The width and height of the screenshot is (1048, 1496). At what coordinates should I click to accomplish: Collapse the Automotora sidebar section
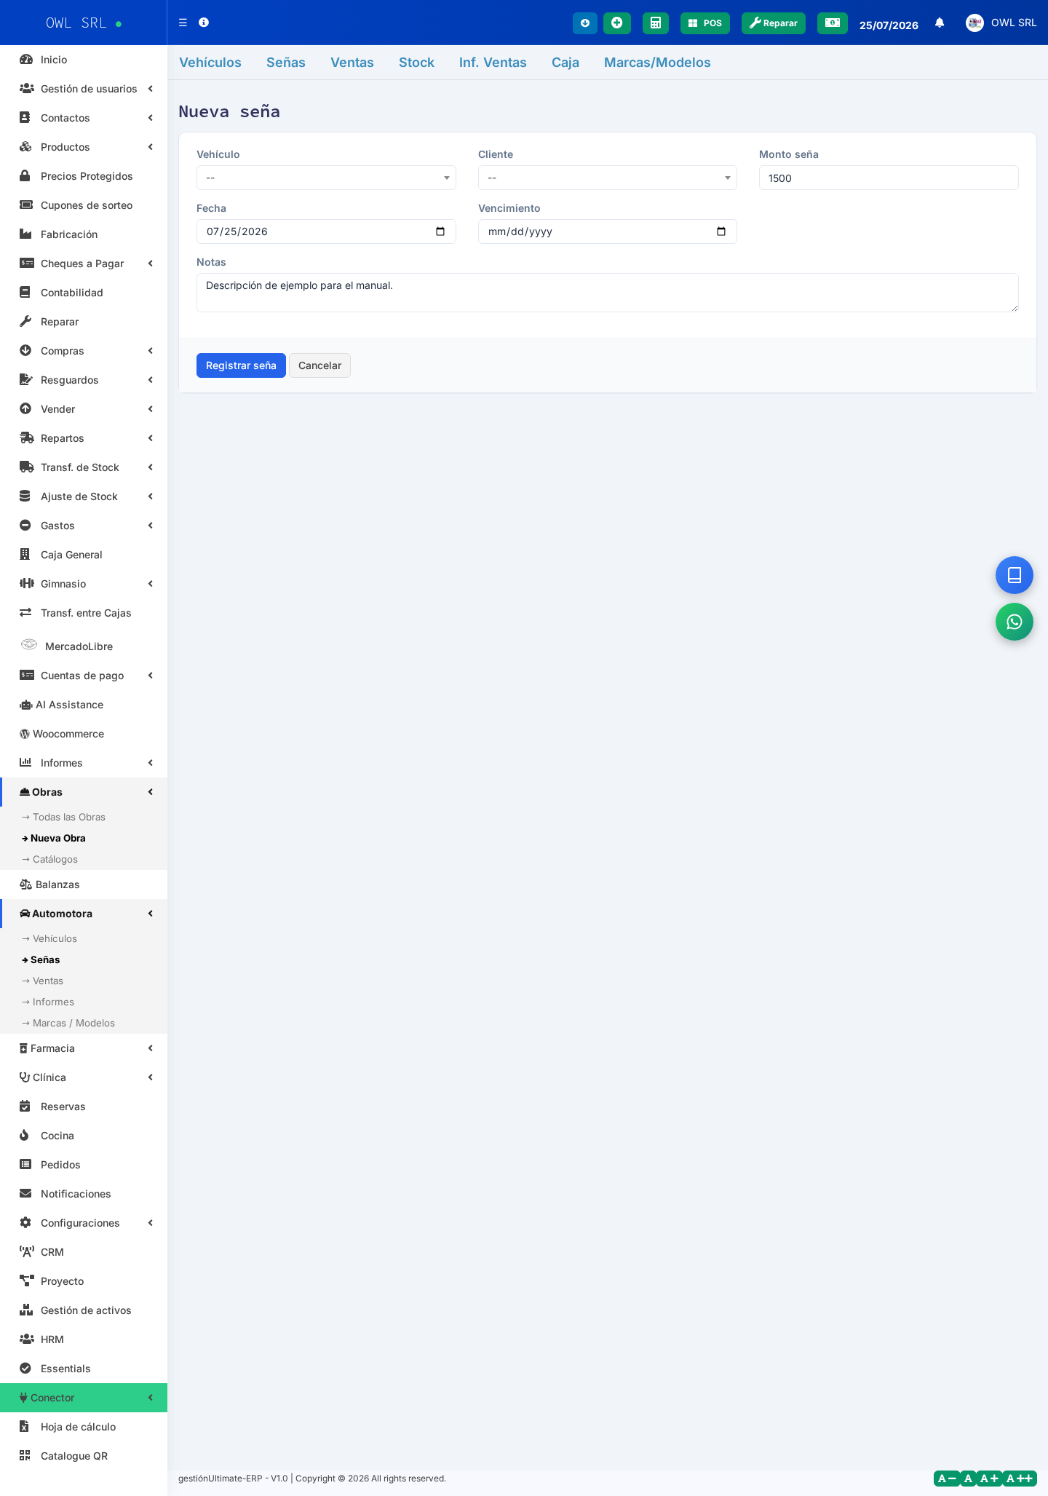click(x=84, y=914)
